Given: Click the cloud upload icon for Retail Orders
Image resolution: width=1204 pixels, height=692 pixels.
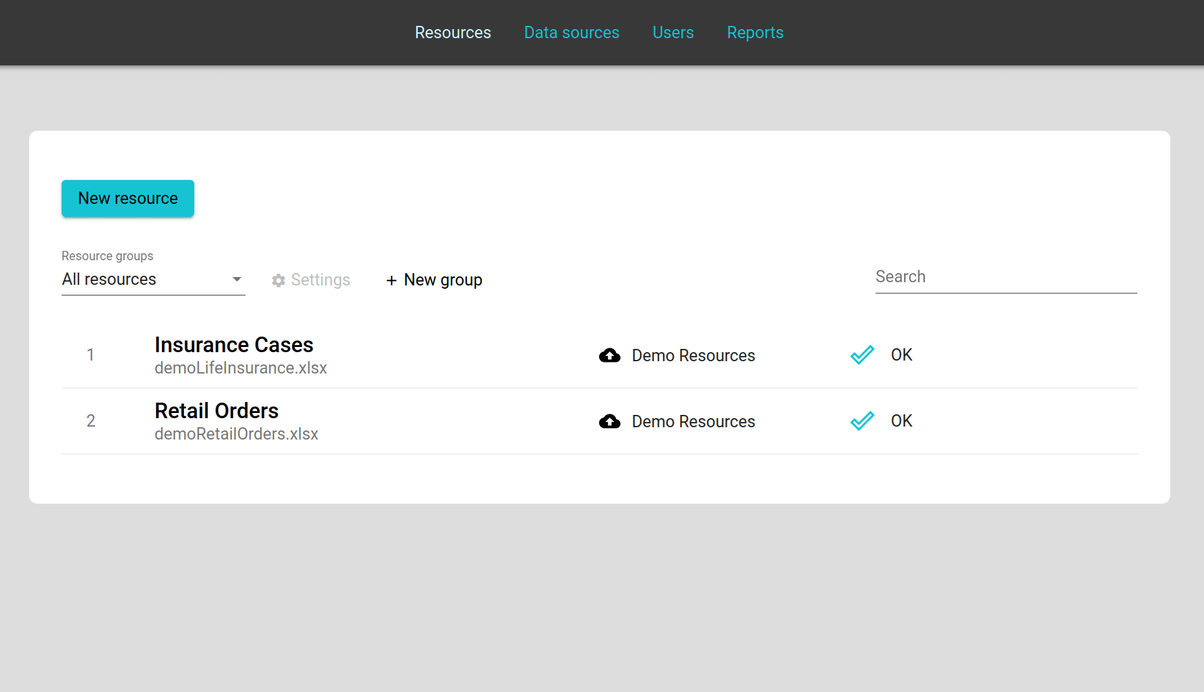Looking at the screenshot, I should (609, 421).
